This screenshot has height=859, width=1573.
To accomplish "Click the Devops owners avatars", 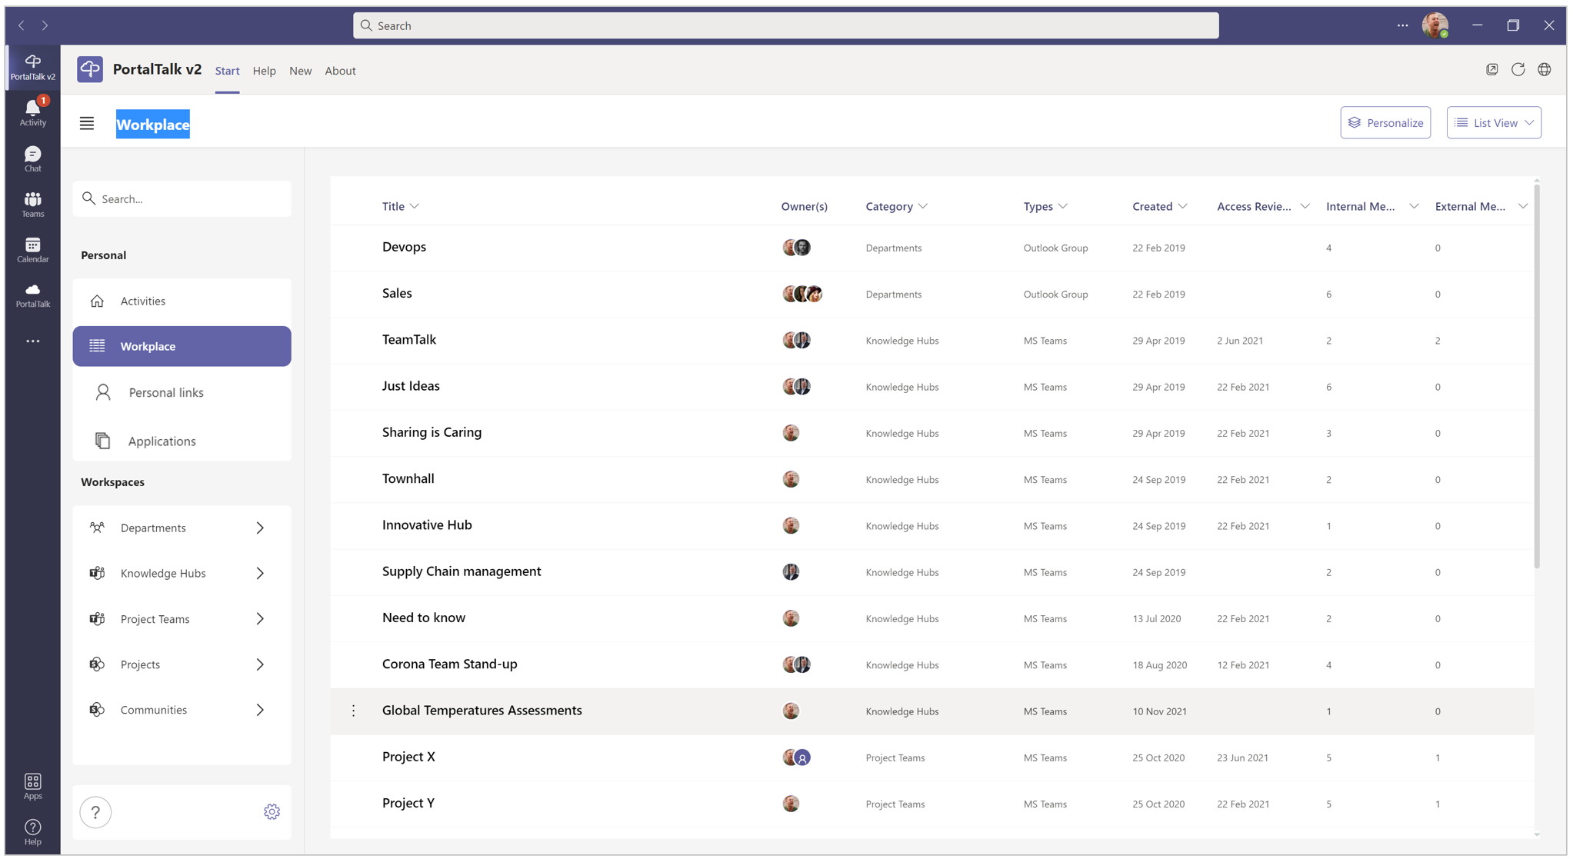I will [797, 248].
